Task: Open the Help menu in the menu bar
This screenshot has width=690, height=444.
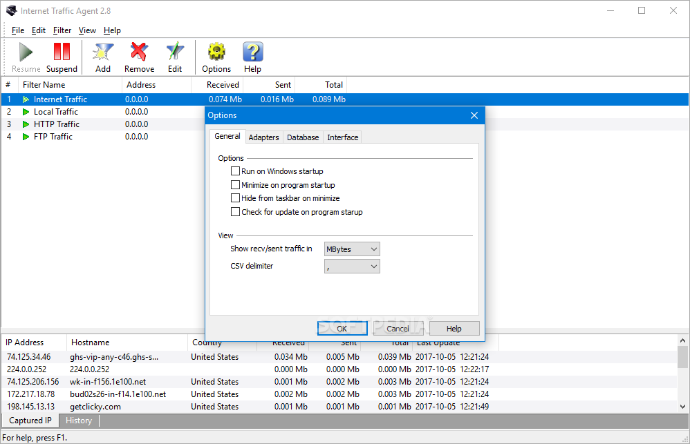Action: point(112,30)
